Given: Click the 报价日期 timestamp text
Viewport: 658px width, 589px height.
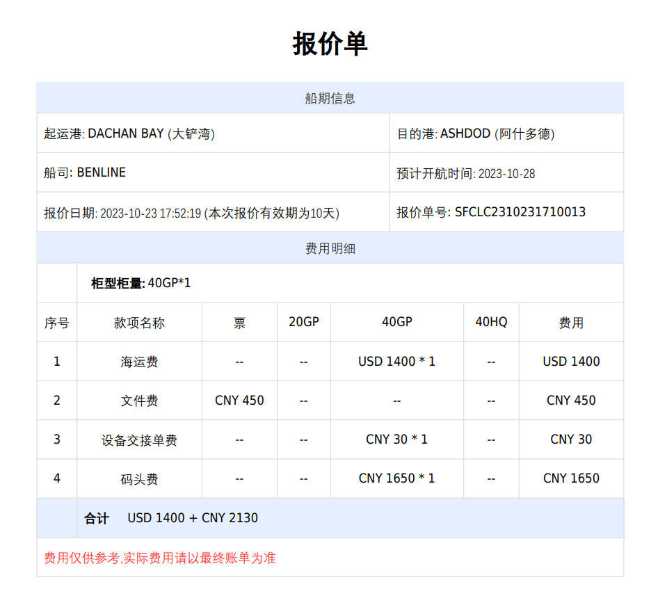Looking at the screenshot, I should pyautogui.click(x=191, y=213).
